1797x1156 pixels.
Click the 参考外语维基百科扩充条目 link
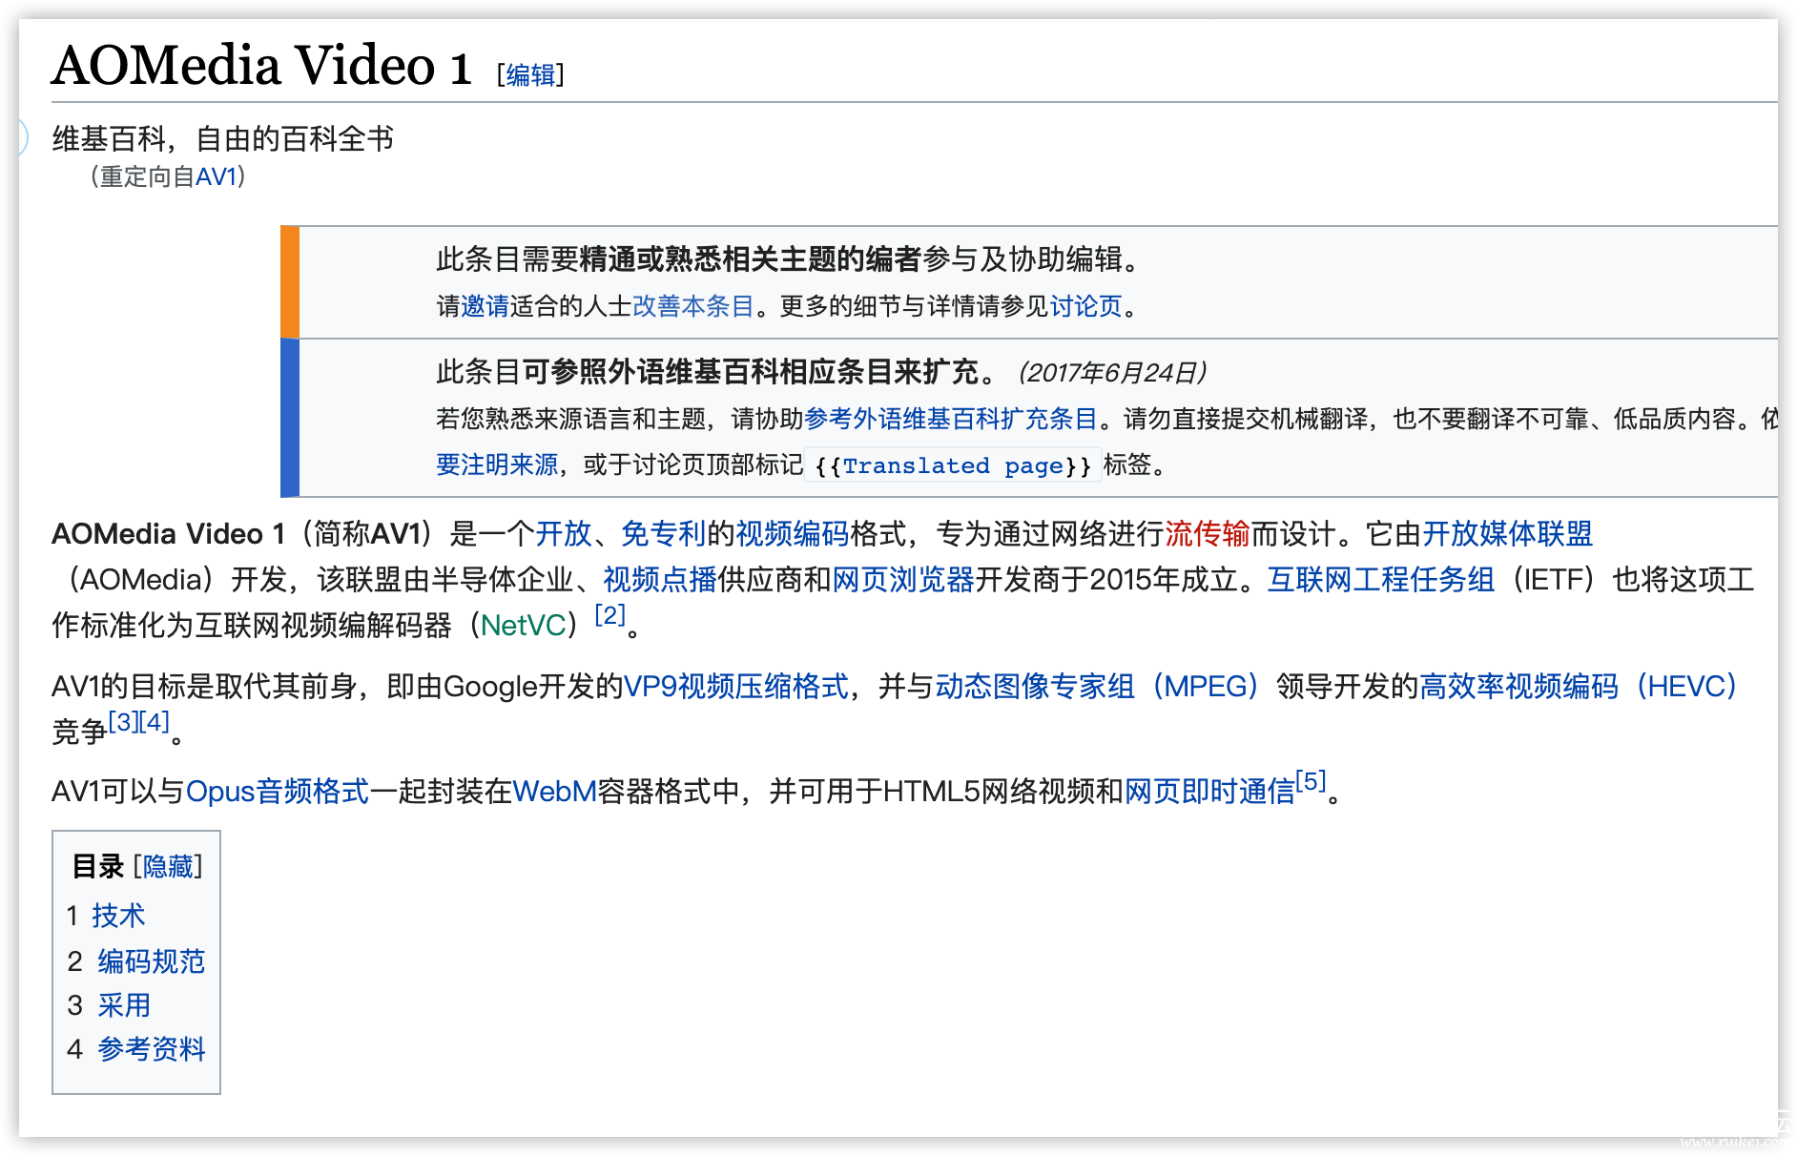951,419
